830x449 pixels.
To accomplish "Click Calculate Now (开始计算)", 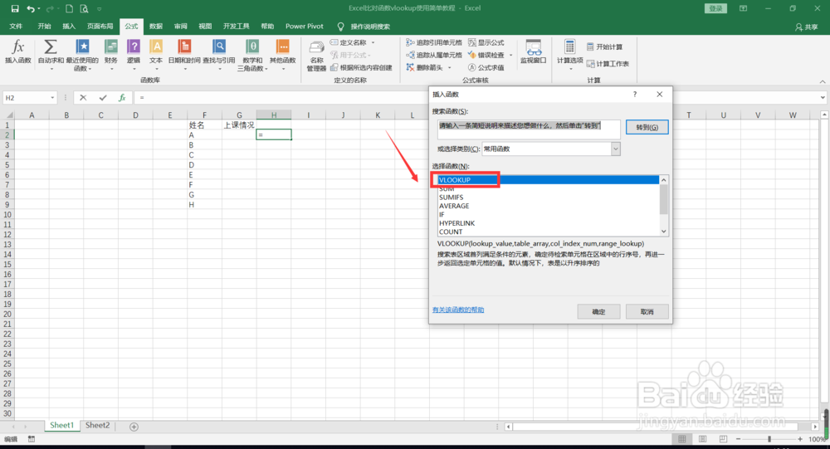I will click(604, 46).
